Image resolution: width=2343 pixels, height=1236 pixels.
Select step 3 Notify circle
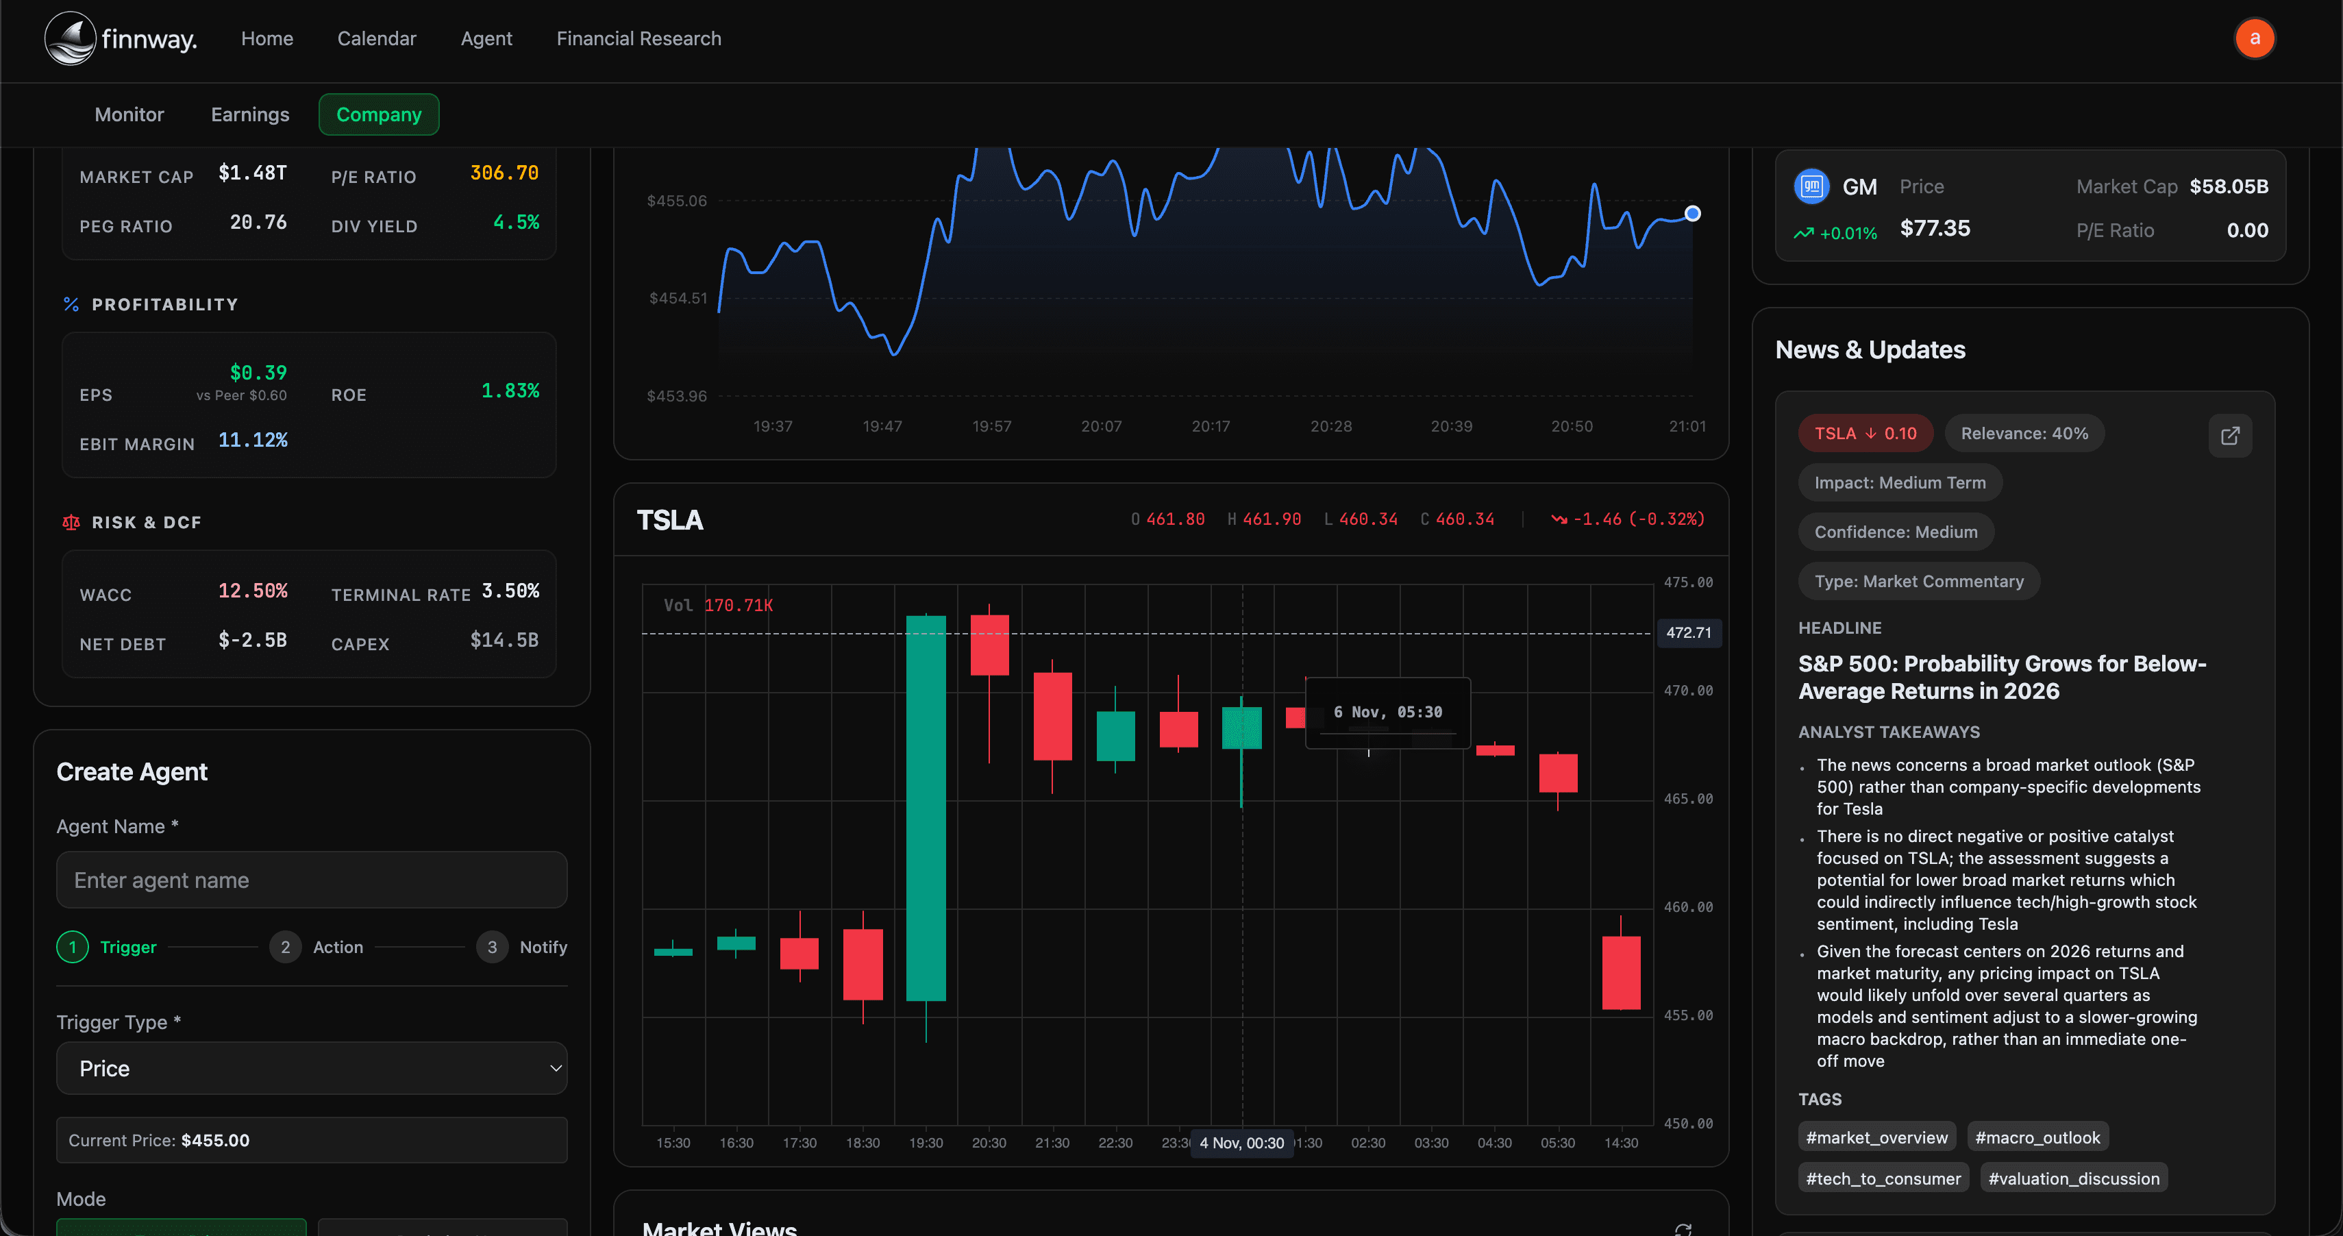tap(492, 947)
